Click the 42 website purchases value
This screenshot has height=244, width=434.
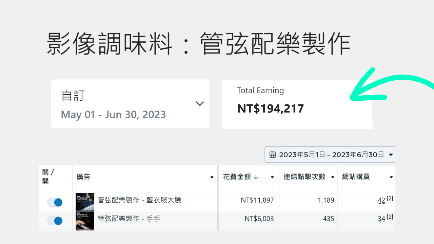(x=381, y=200)
